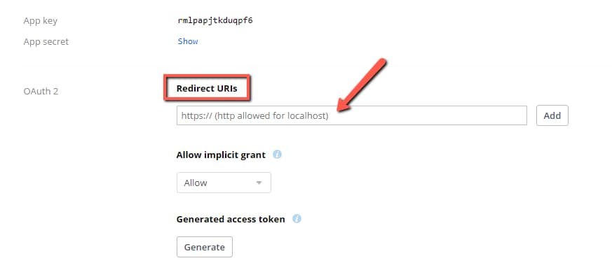Screen dimensions: 612x263
Task: Reveal the App secret via Show link
Action: 188,41
